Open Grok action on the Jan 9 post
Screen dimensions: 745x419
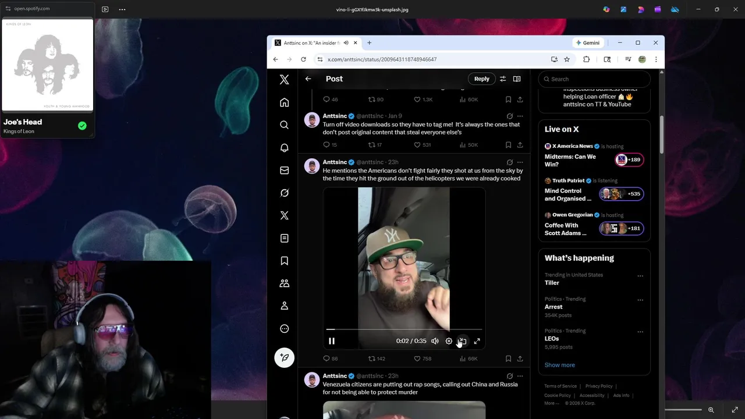[x=510, y=116]
